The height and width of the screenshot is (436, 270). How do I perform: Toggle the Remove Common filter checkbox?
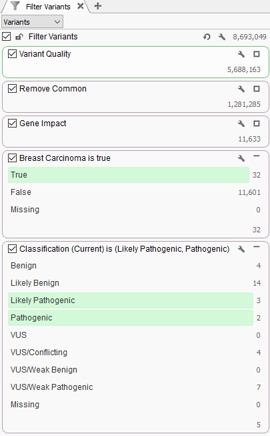pyautogui.click(x=12, y=89)
